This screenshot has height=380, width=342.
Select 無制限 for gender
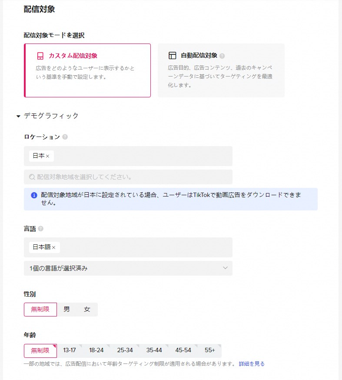(x=40, y=310)
